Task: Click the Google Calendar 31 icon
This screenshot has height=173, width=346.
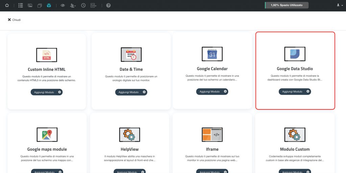Action: click(212, 54)
